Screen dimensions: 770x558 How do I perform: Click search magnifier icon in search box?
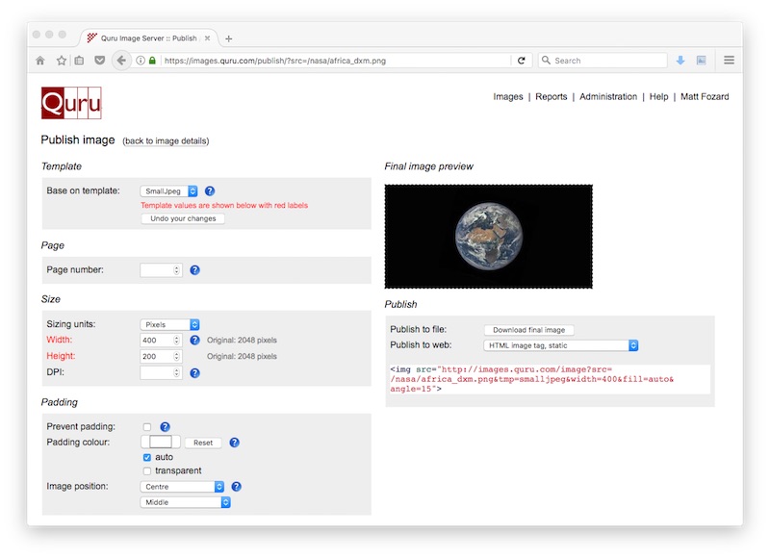click(546, 60)
